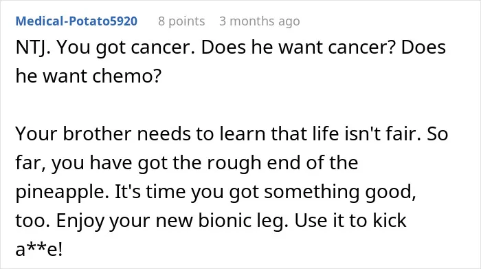Viewport: 481px width, 269px height.
Task: Click the word 'pineapple' in the comment
Action: click(61, 192)
